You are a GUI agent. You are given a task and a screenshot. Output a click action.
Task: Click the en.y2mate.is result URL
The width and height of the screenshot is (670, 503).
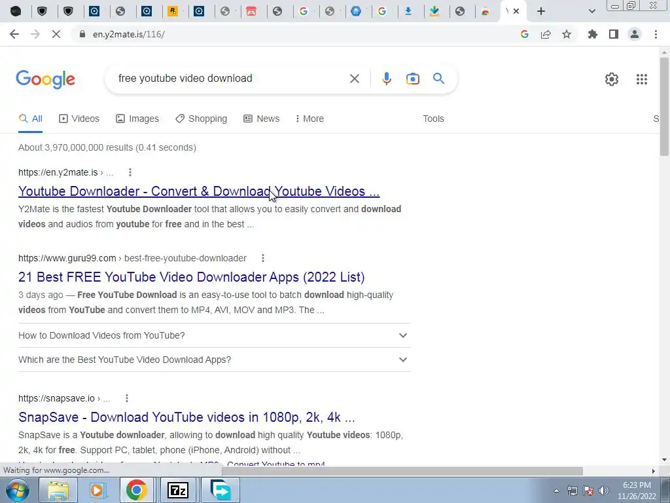[66, 172]
